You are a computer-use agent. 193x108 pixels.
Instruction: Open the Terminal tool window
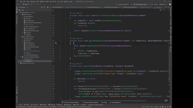(52, 105)
